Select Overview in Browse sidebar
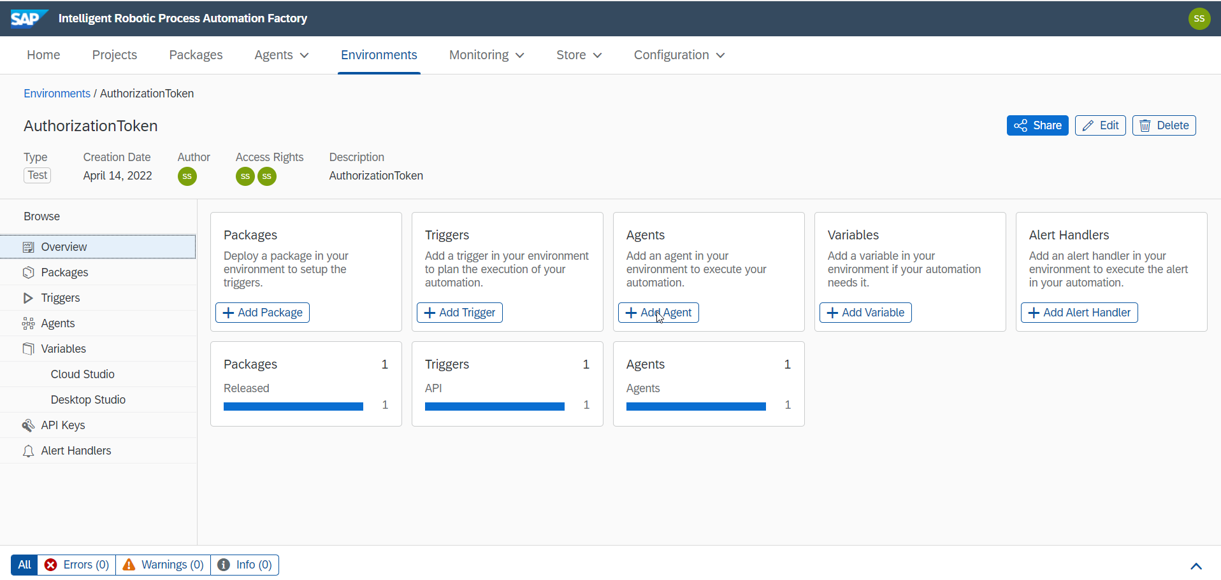Screen dimensions: 1221x580 click(98, 247)
